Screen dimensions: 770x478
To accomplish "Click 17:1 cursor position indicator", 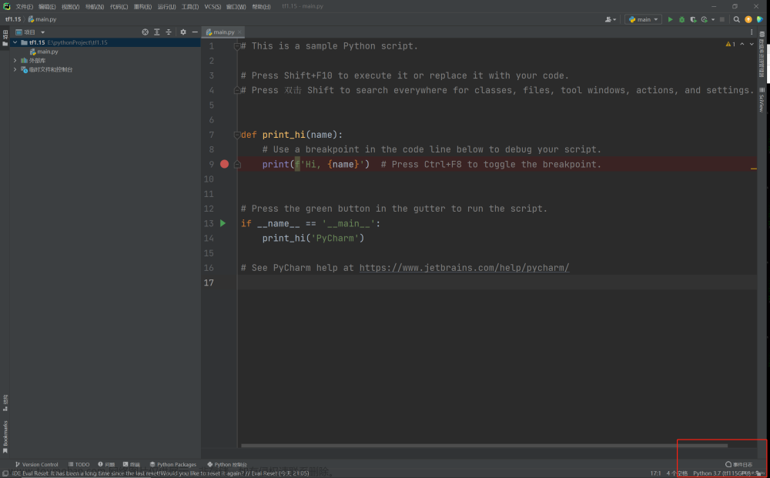I will click(655, 473).
